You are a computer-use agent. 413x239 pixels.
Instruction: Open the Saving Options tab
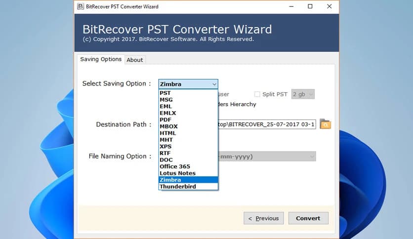point(101,59)
